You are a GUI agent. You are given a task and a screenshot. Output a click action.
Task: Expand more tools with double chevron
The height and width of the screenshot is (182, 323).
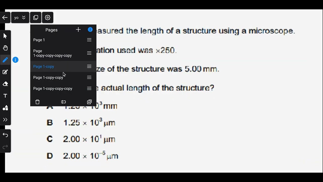pyautogui.click(x=5, y=120)
